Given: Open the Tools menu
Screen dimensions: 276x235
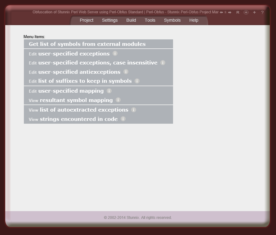Looking at the screenshot, I should pos(150,20).
